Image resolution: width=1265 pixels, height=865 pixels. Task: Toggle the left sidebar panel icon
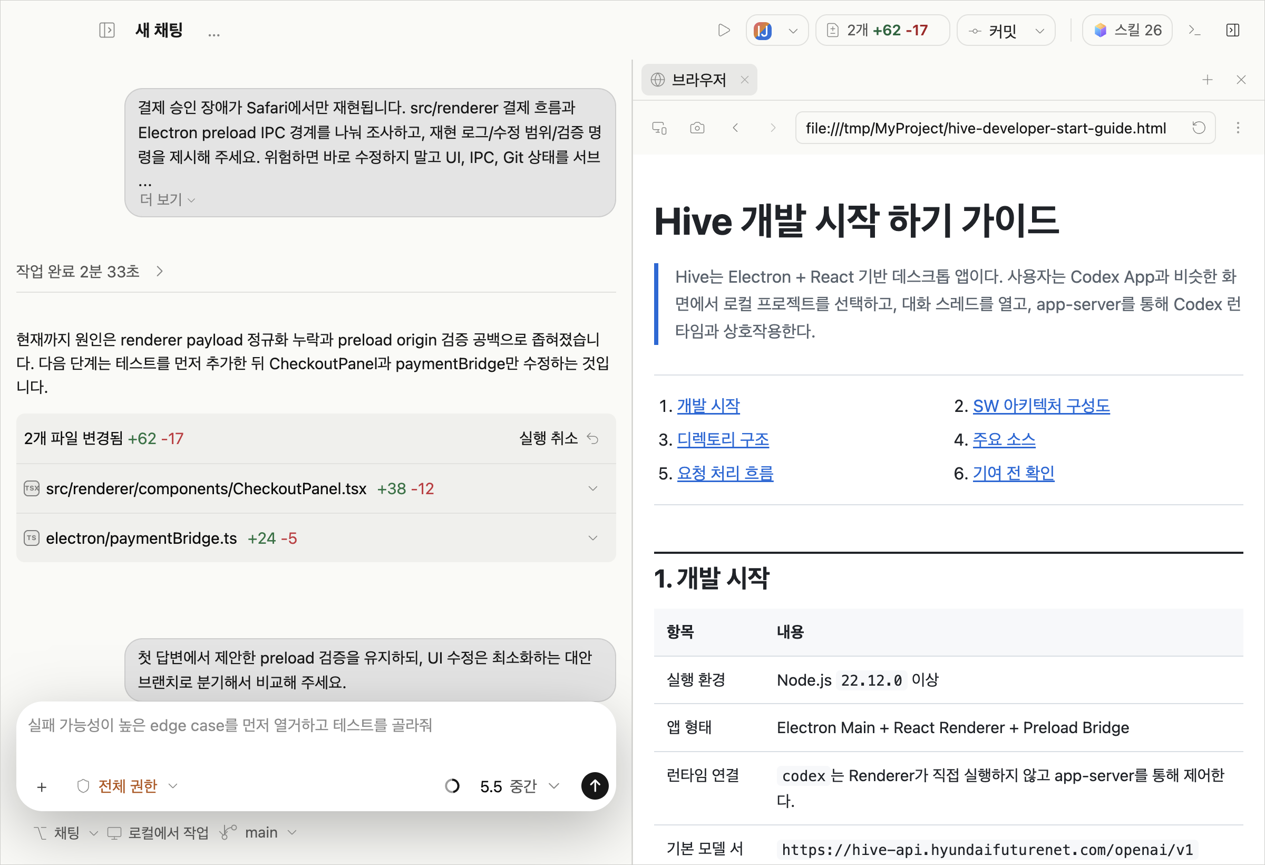(x=106, y=30)
